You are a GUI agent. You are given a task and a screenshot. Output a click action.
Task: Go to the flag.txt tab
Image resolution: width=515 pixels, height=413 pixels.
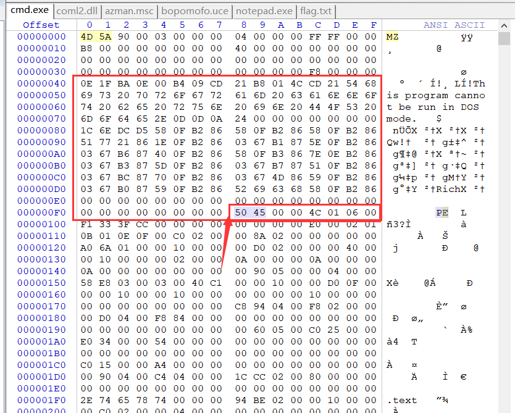pos(316,11)
